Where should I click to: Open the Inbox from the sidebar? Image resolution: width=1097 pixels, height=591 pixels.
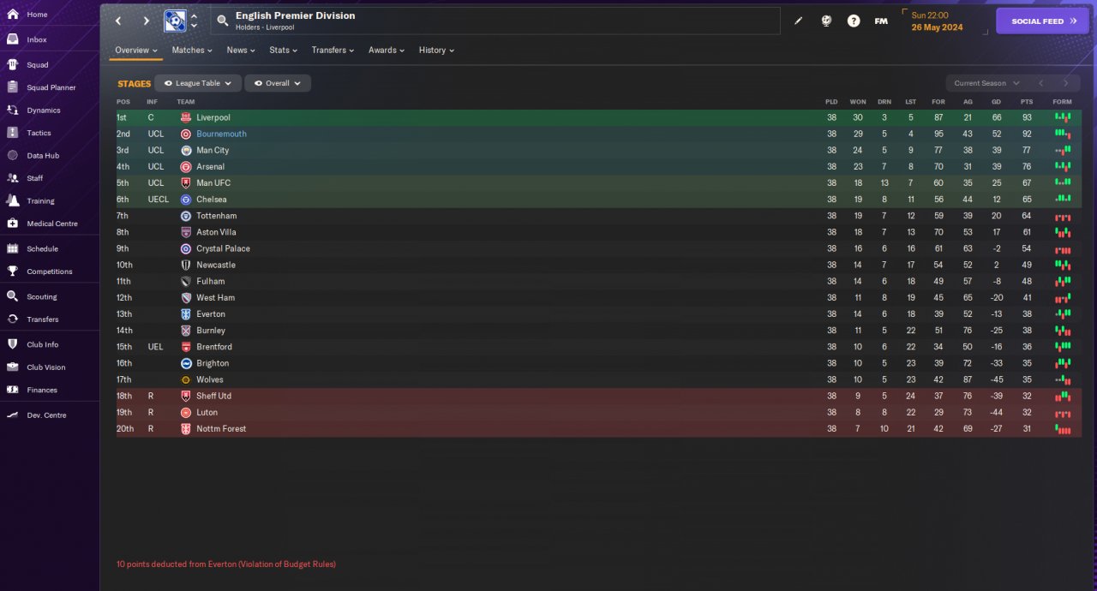pos(36,39)
